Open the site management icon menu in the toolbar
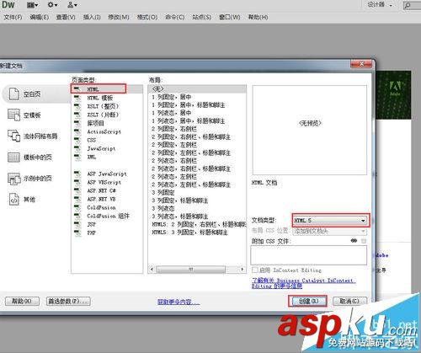Image resolution: width=421 pixels, height=353 pixels. click(72, 5)
